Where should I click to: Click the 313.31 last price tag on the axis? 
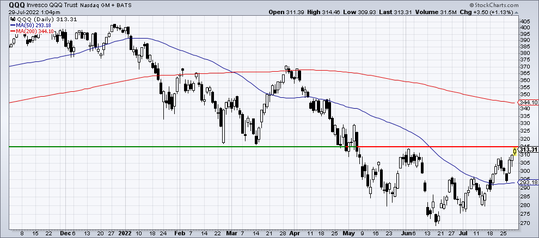pyautogui.click(x=528, y=149)
